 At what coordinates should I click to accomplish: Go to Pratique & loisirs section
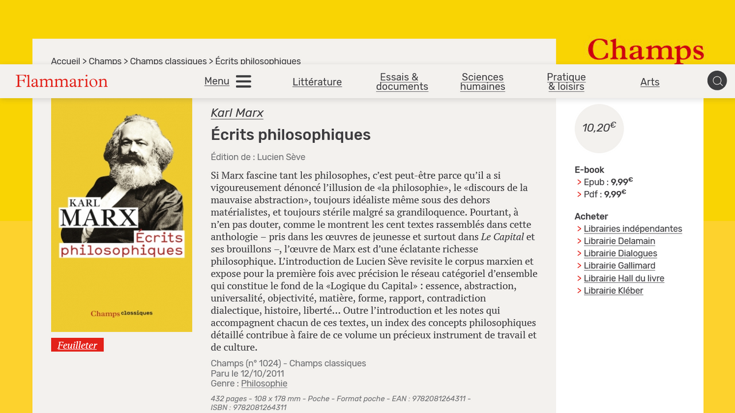(x=566, y=81)
